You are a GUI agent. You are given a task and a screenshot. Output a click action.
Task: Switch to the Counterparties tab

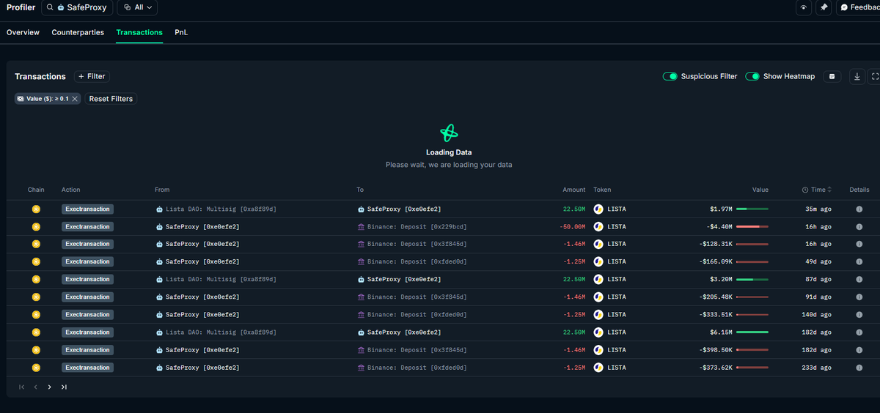[78, 32]
